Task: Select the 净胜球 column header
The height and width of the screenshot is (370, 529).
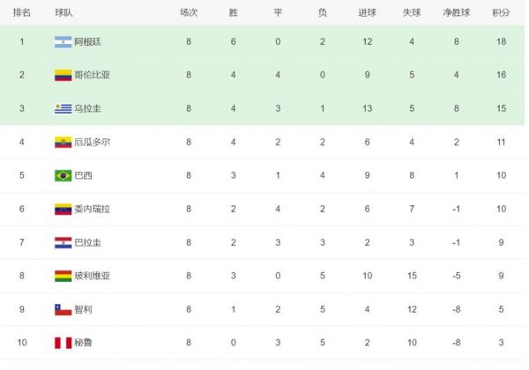Action: [x=456, y=13]
